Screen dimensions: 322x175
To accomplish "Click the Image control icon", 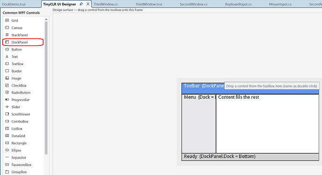I will 7,78.
